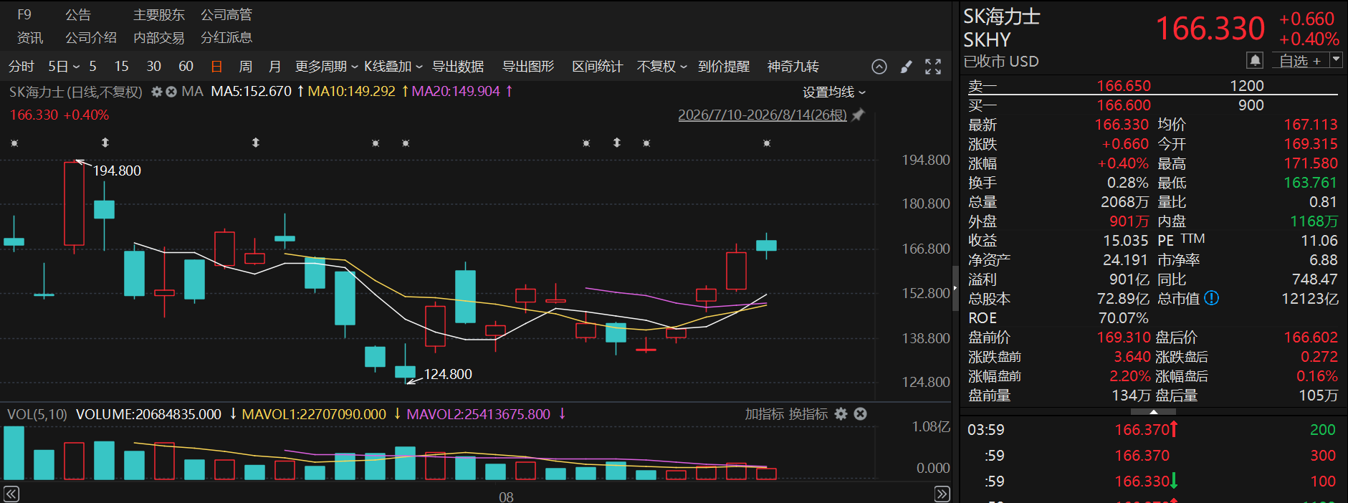Collapse the quote detail panel triangle handle
1348x503 pixels.
click(x=1153, y=412)
